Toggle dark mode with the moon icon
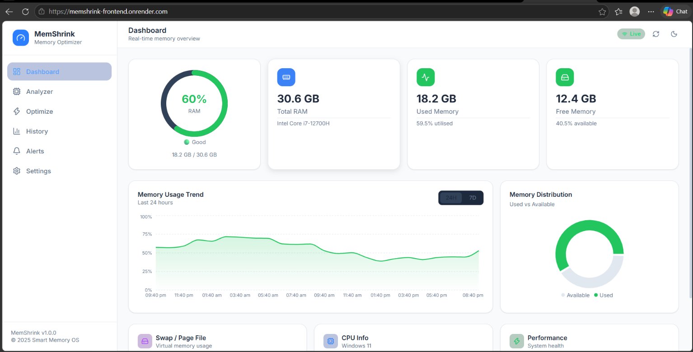Image resolution: width=693 pixels, height=352 pixels. tap(674, 34)
